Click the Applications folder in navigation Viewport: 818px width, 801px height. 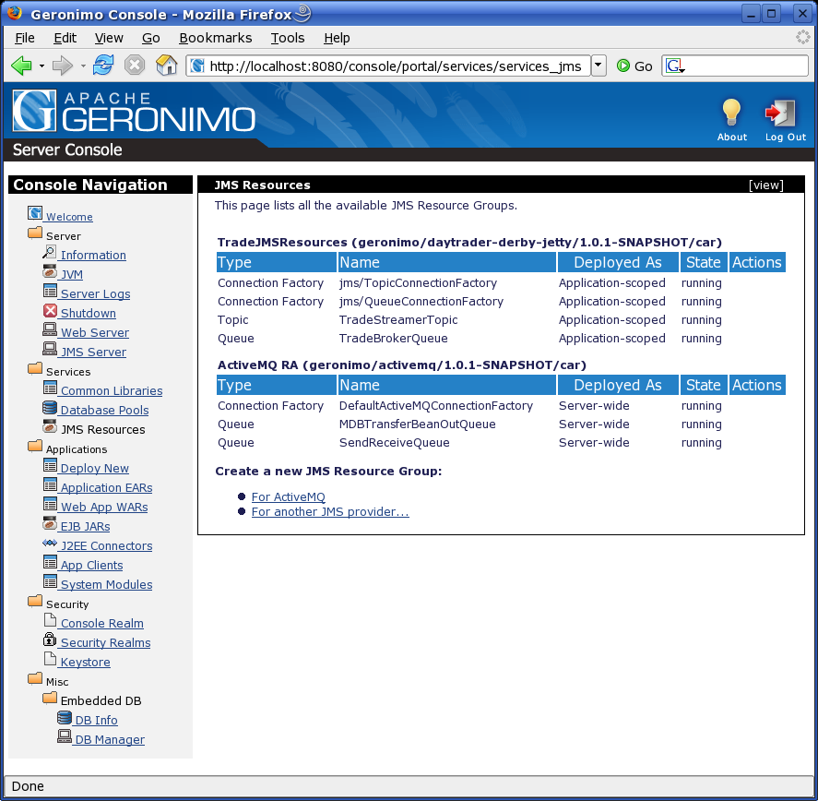click(x=35, y=446)
